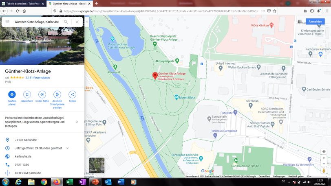This screenshot has height=186, width=331.
Task: Click the Routenplaner directions icon
Action: point(12,94)
